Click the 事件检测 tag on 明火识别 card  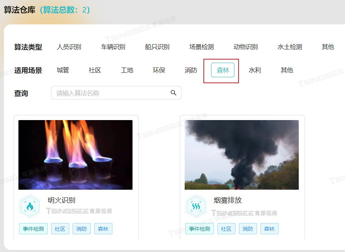(x=33, y=229)
